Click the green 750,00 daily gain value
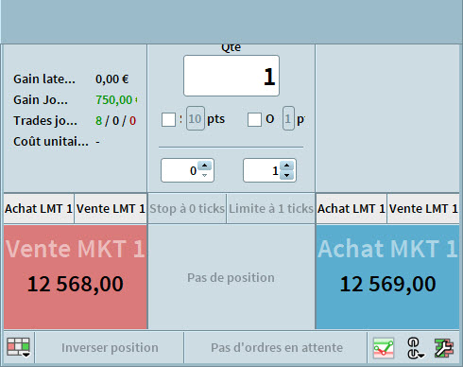The image size is (463, 367). [116, 100]
